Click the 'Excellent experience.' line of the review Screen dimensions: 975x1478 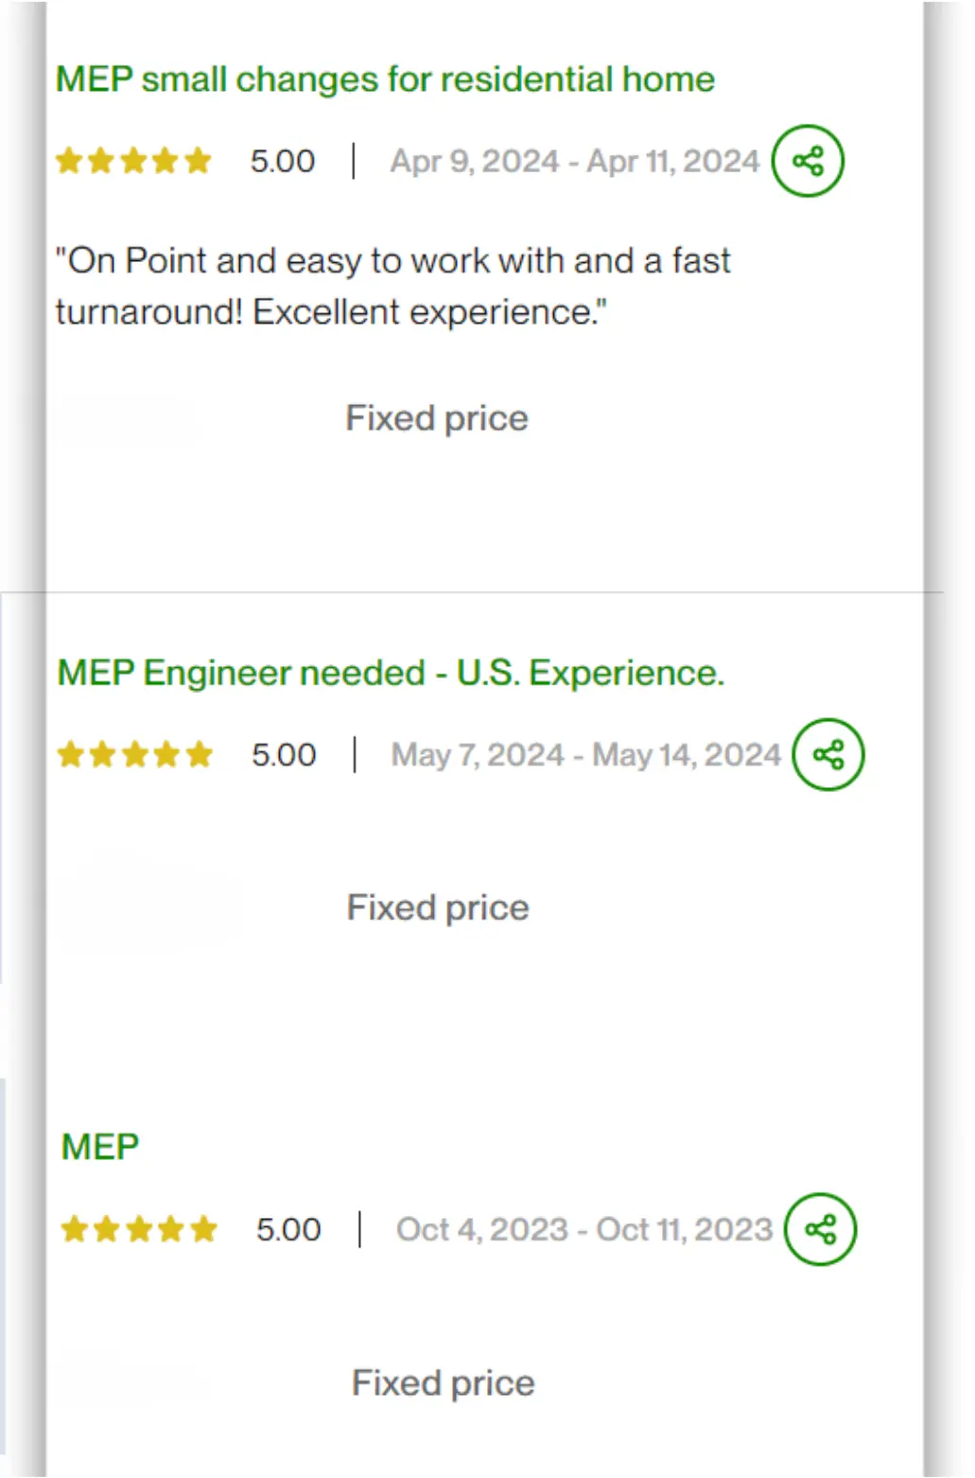(x=429, y=312)
